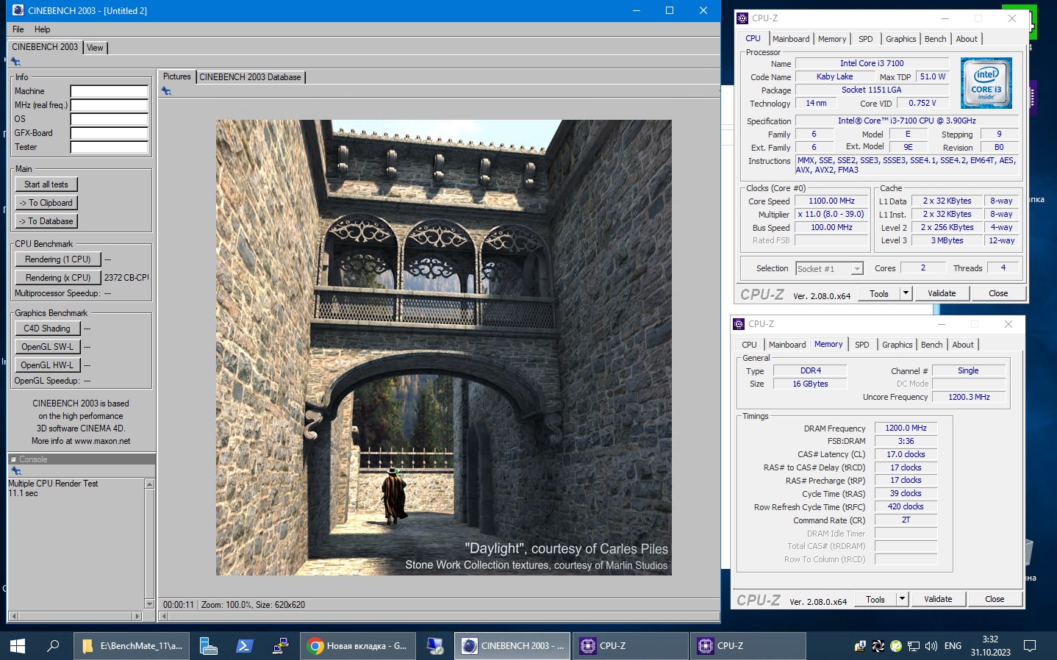Click the Start all tests button

(46, 184)
